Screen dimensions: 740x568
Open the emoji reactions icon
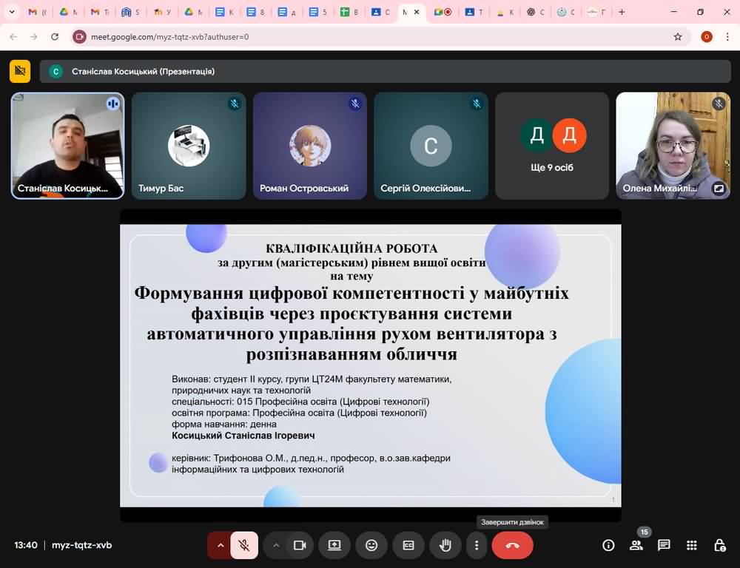tap(371, 545)
